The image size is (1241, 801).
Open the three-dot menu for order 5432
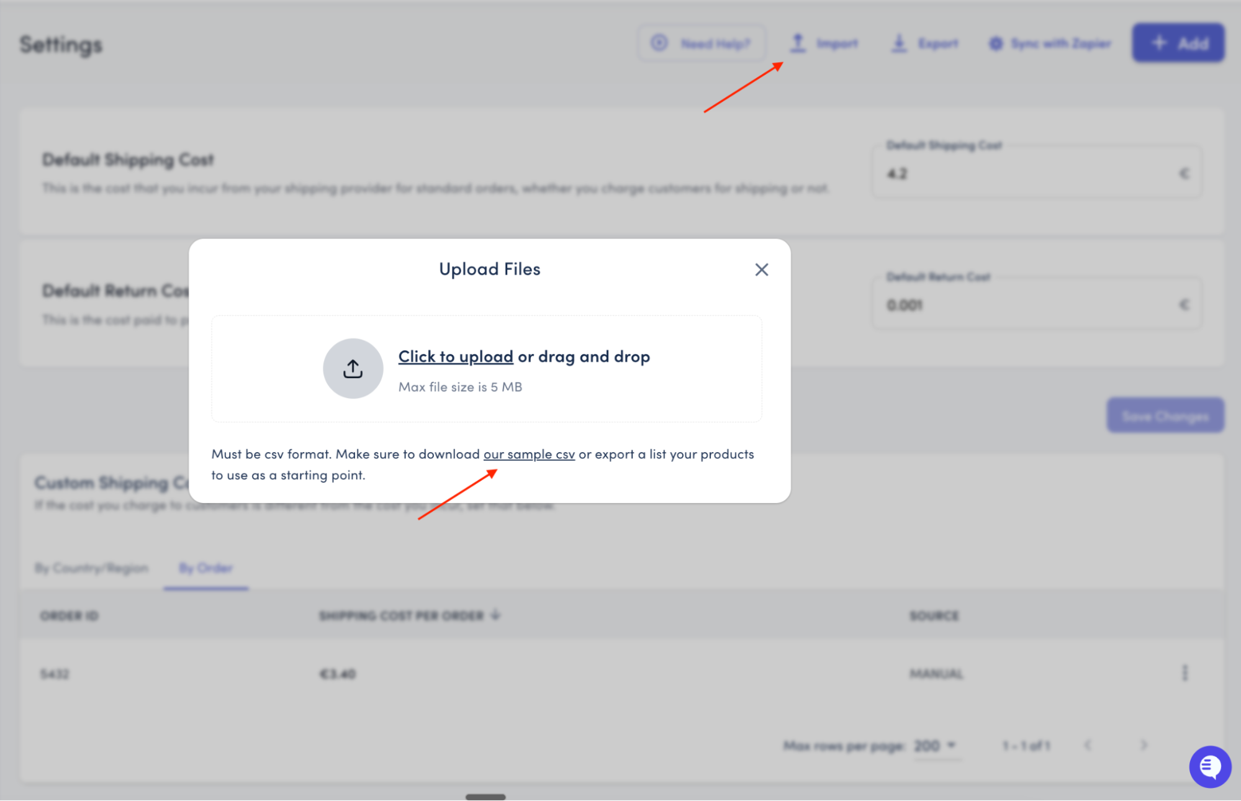(x=1185, y=673)
